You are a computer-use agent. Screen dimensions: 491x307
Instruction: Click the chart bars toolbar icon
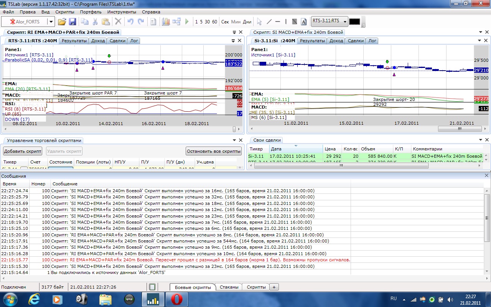pyautogui.click(x=166, y=22)
